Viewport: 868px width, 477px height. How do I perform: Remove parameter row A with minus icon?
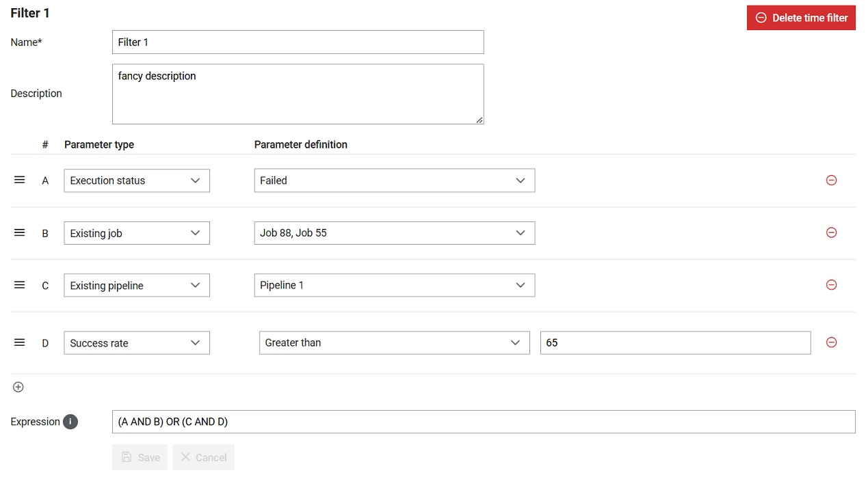tap(831, 180)
